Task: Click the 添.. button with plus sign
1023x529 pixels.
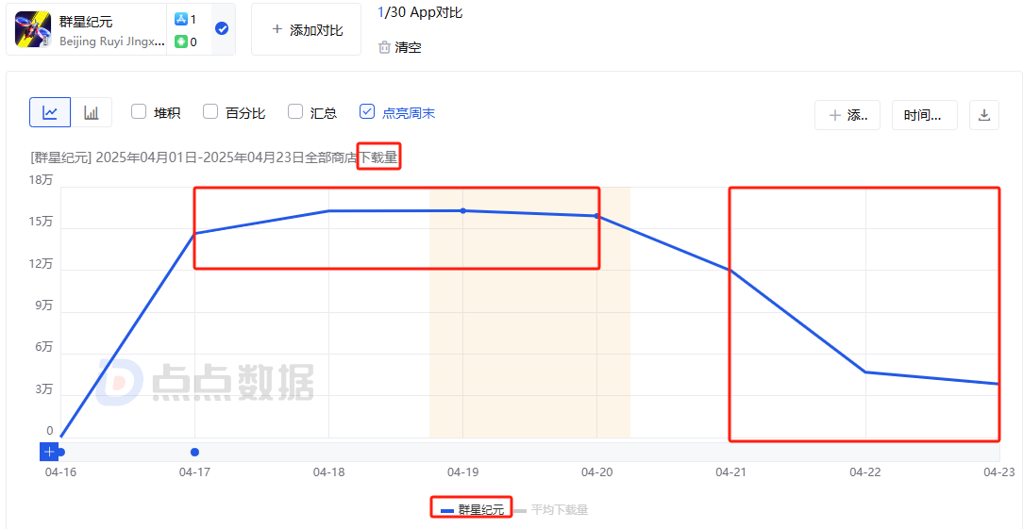Action: tap(847, 115)
